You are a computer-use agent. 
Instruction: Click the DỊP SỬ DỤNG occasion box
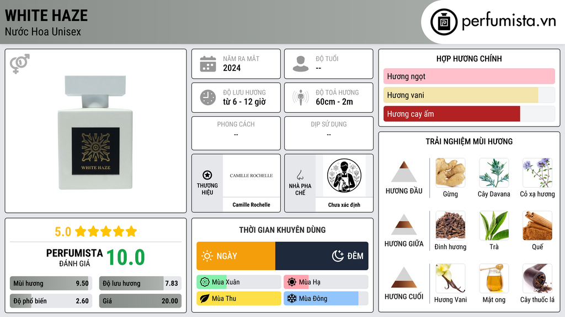point(329,133)
